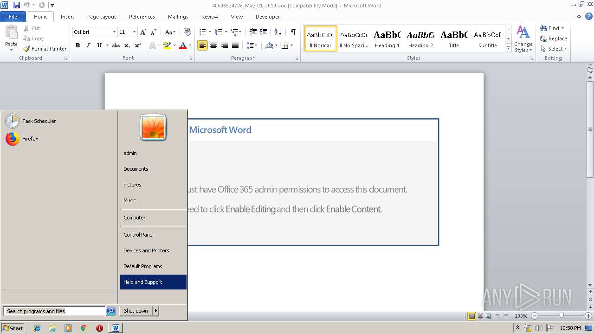Click the Bullets list icon
This screenshot has height=334, width=594.
click(202, 32)
